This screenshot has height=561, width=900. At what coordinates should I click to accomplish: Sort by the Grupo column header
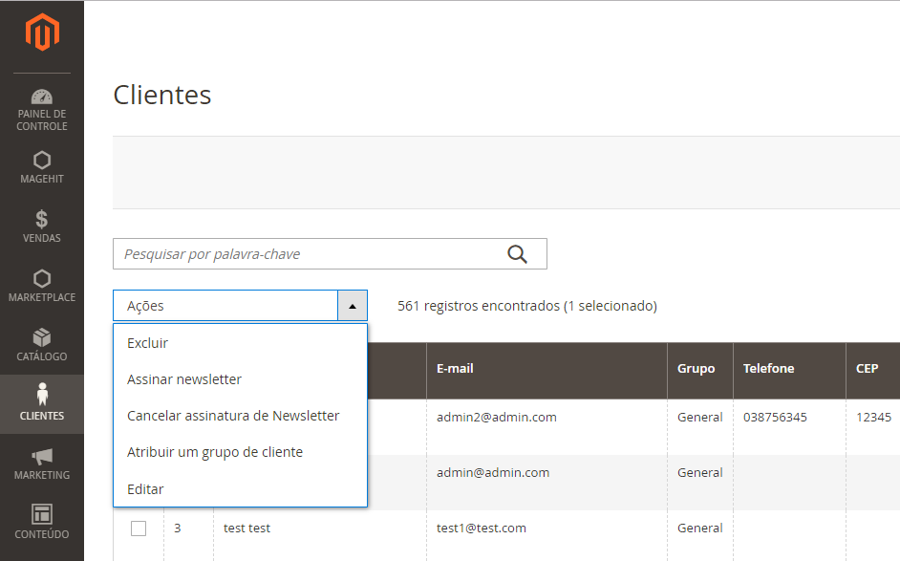[x=700, y=371]
